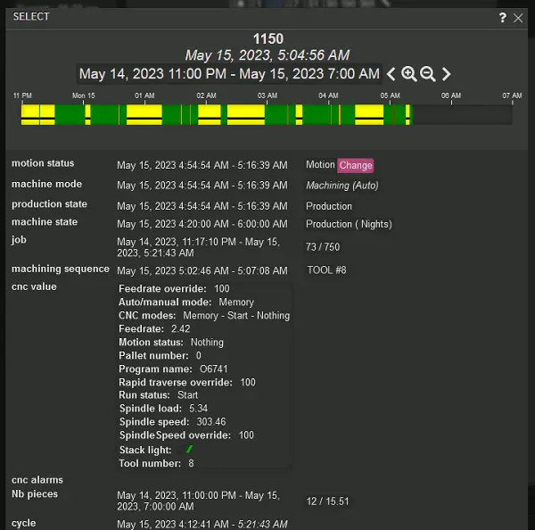Viewport: 535px width, 530px height.
Task: Click the TOOL #8 sequence value
Action: pyautogui.click(x=326, y=269)
